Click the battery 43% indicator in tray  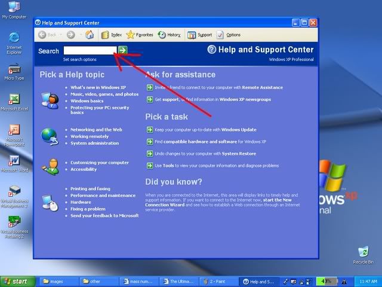[327, 282]
